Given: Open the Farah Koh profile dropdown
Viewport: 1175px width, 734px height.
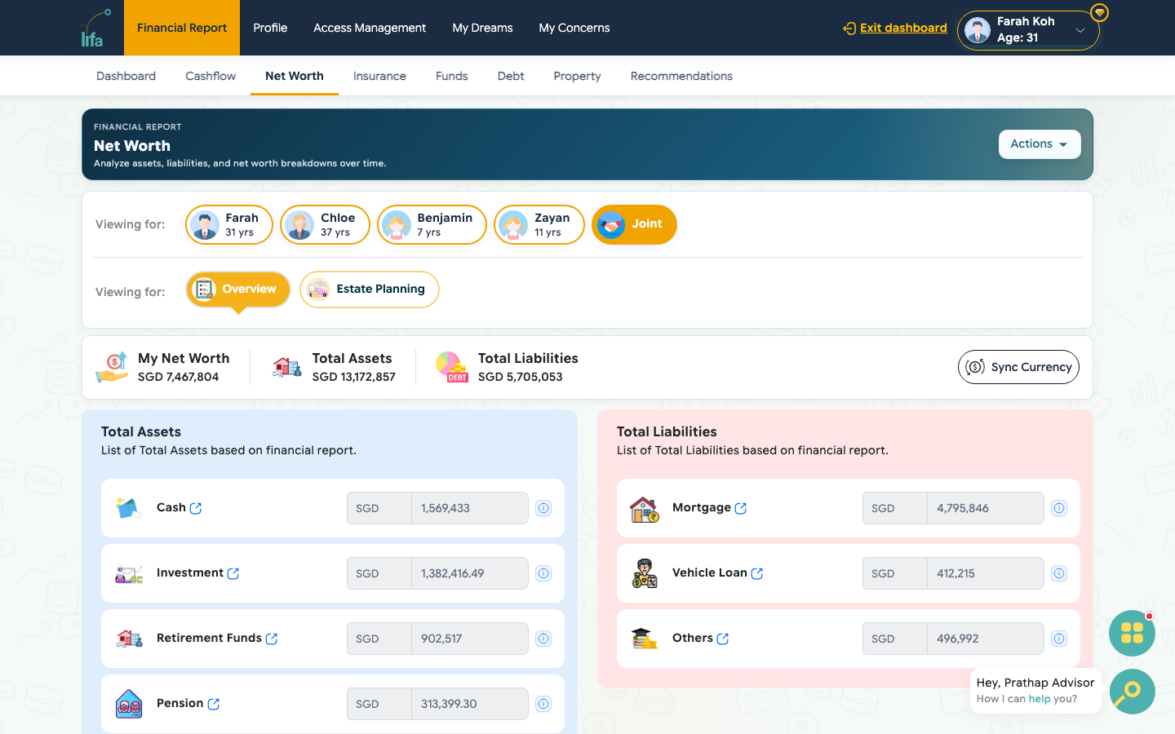Looking at the screenshot, I should point(1028,30).
